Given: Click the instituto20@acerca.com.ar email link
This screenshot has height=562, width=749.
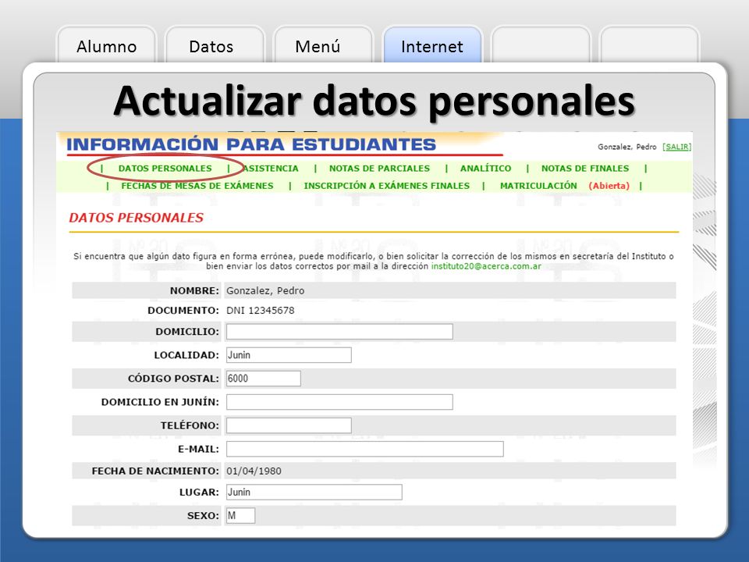Looking at the screenshot, I should pyautogui.click(x=486, y=266).
